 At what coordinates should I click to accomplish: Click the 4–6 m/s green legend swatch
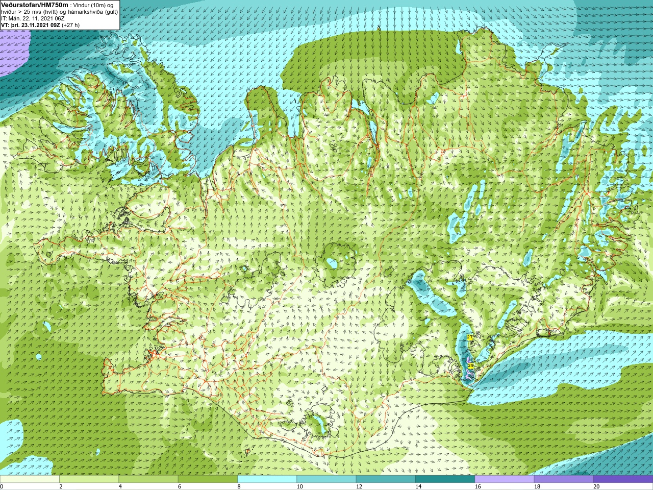[x=148, y=479]
